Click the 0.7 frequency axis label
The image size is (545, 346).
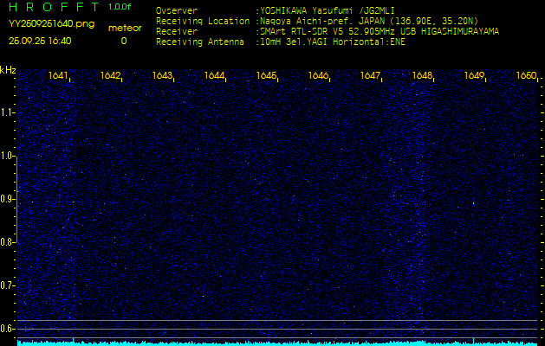coord(7,285)
